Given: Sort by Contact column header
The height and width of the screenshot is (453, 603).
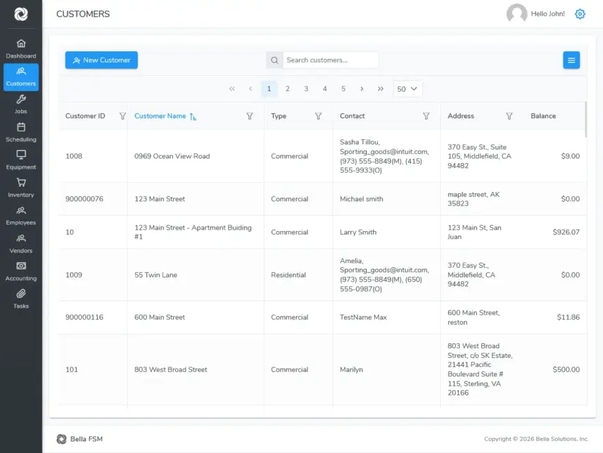Looking at the screenshot, I should 352,116.
